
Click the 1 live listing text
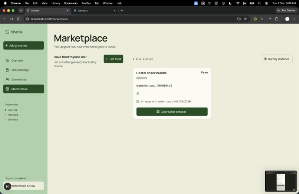[x=142, y=59]
